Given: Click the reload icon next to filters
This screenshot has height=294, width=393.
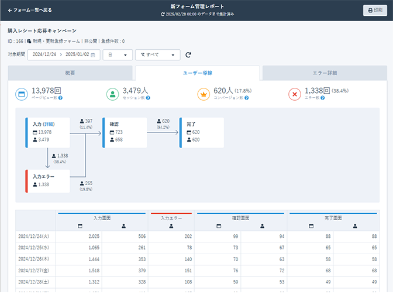Looking at the screenshot, I should [x=188, y=54].
